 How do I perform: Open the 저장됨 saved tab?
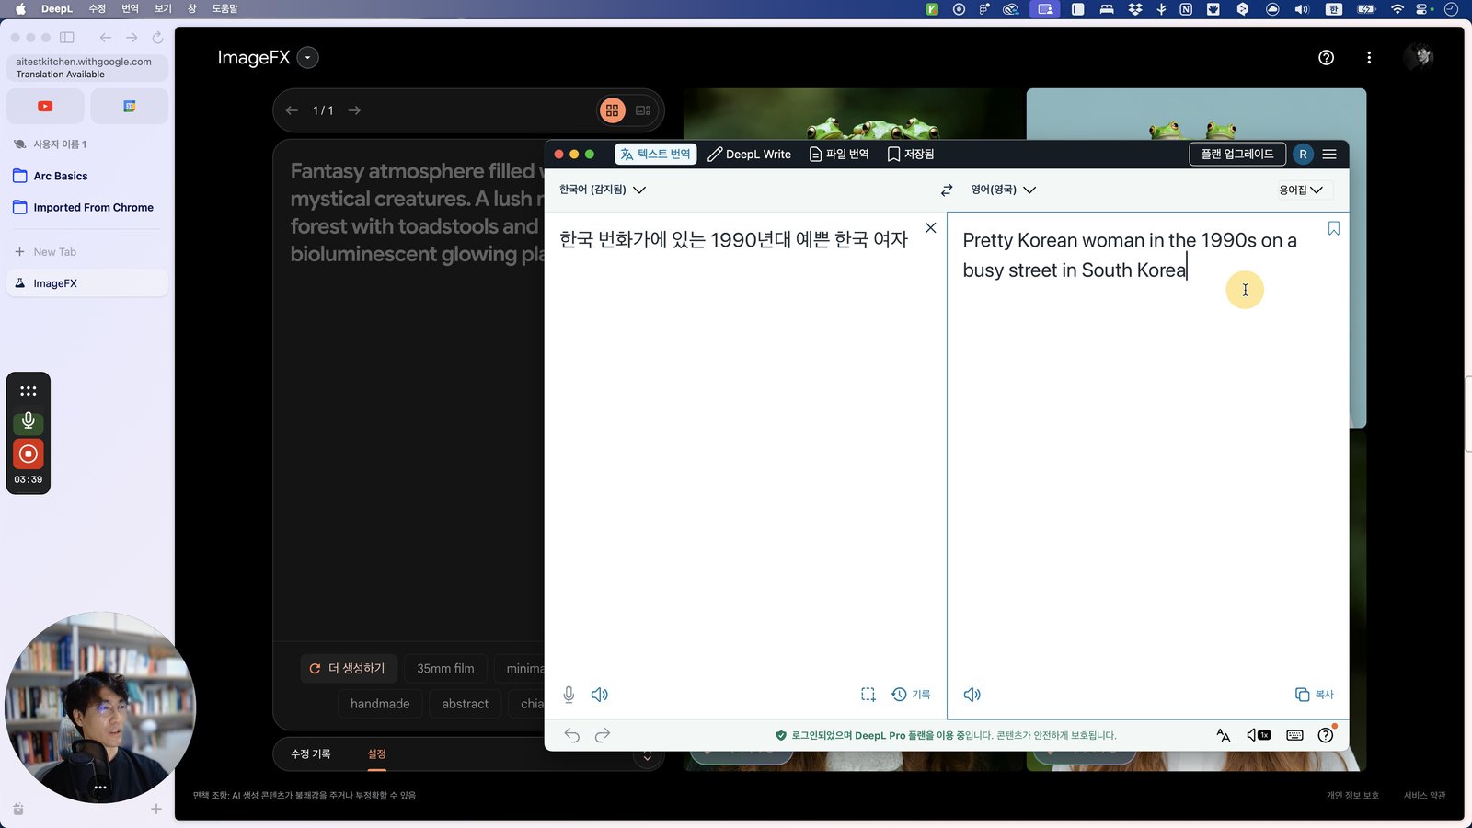911,155
